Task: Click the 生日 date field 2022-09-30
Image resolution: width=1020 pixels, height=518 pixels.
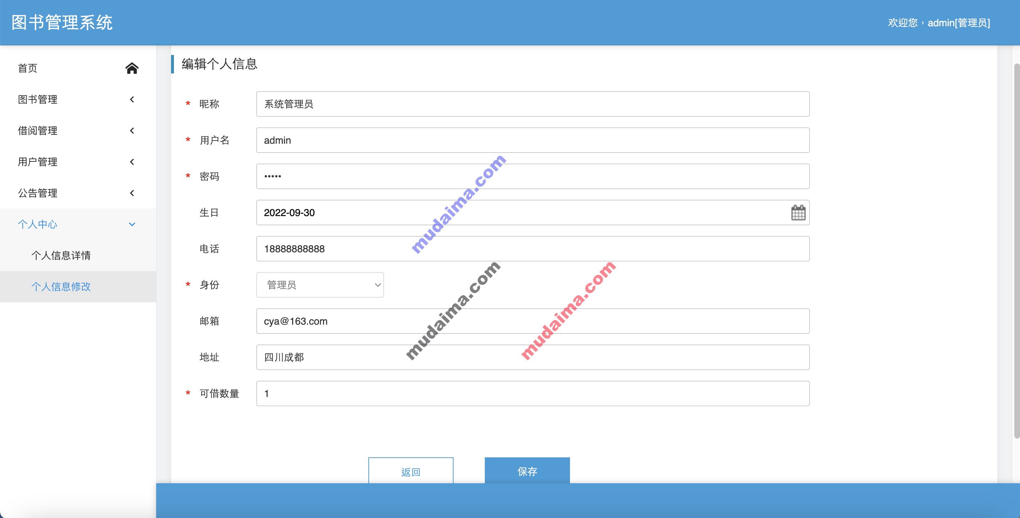Action: (x=533, y=213)
